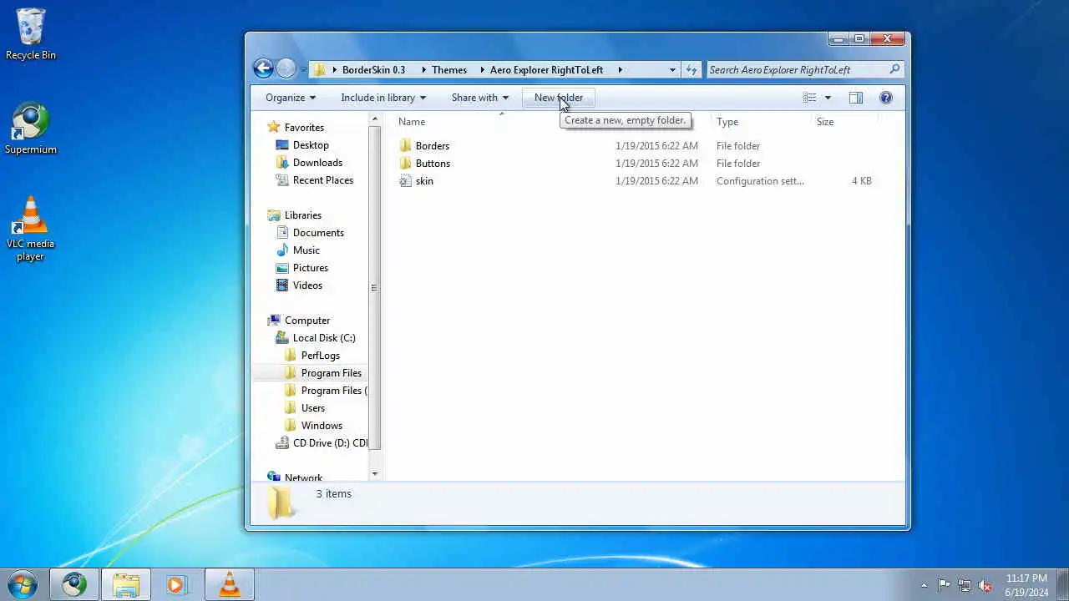The width and height of the screenshot is (1069, 601).
Task: Click the Favorites star icon
Action: click(x=273, y=127)
